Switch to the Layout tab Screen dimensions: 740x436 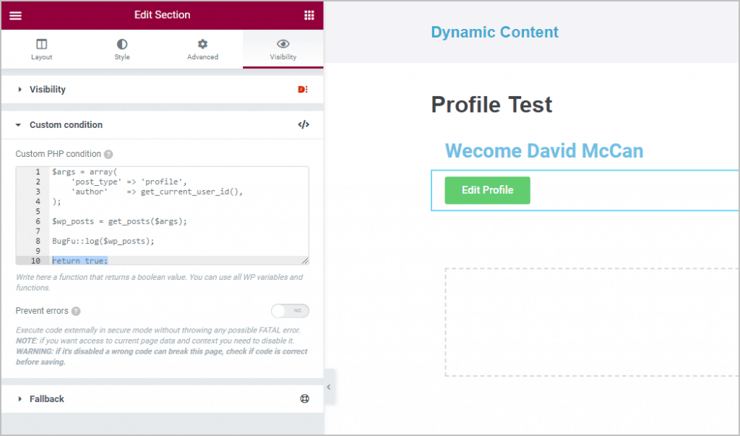[41, 50]
